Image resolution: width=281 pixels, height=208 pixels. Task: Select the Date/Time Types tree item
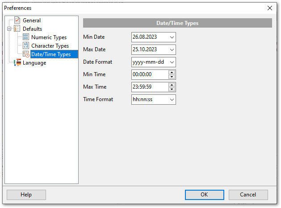54,54
